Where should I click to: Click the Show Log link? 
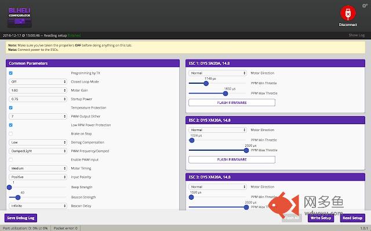pyautogui.click(x=357, y=35)
